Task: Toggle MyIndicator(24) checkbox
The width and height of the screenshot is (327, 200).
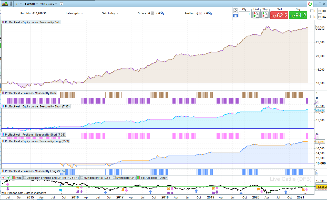Action: click(114, 177)
